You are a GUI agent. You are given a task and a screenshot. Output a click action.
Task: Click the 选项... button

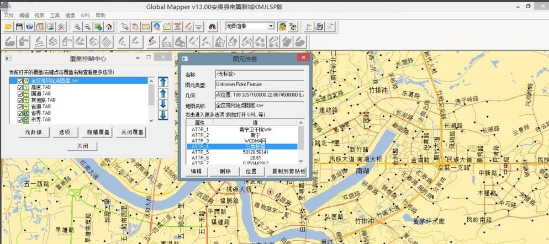[x=66, y=132]
